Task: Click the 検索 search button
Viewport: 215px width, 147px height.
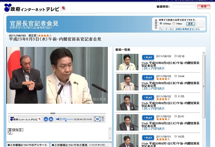Action: (x=204, y=6)
